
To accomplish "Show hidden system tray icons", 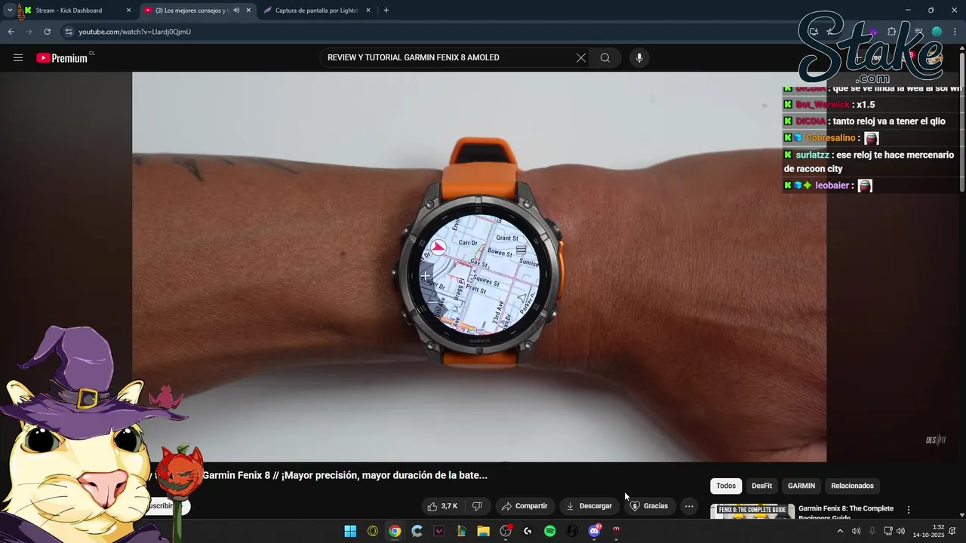I will [x=840, y=531].
